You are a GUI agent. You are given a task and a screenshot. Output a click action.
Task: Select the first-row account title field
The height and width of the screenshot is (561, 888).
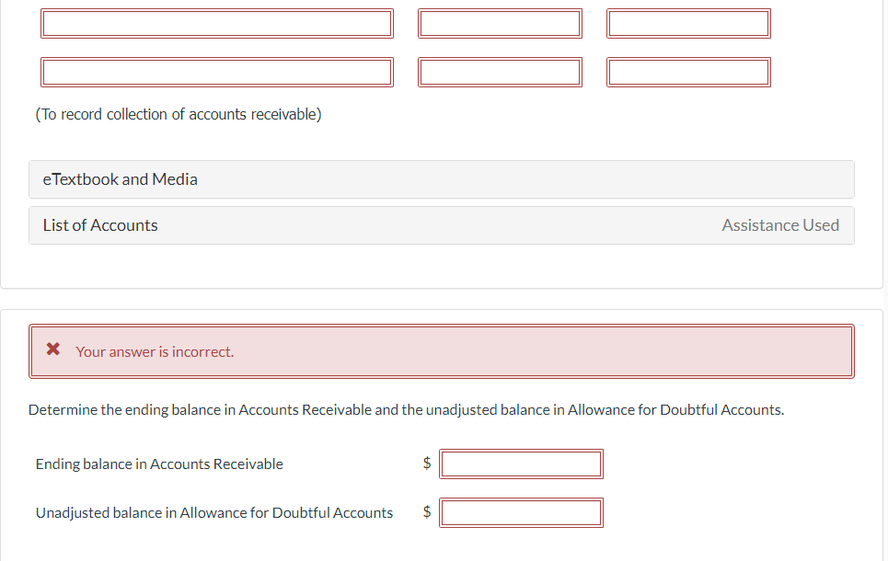[217, 24]
